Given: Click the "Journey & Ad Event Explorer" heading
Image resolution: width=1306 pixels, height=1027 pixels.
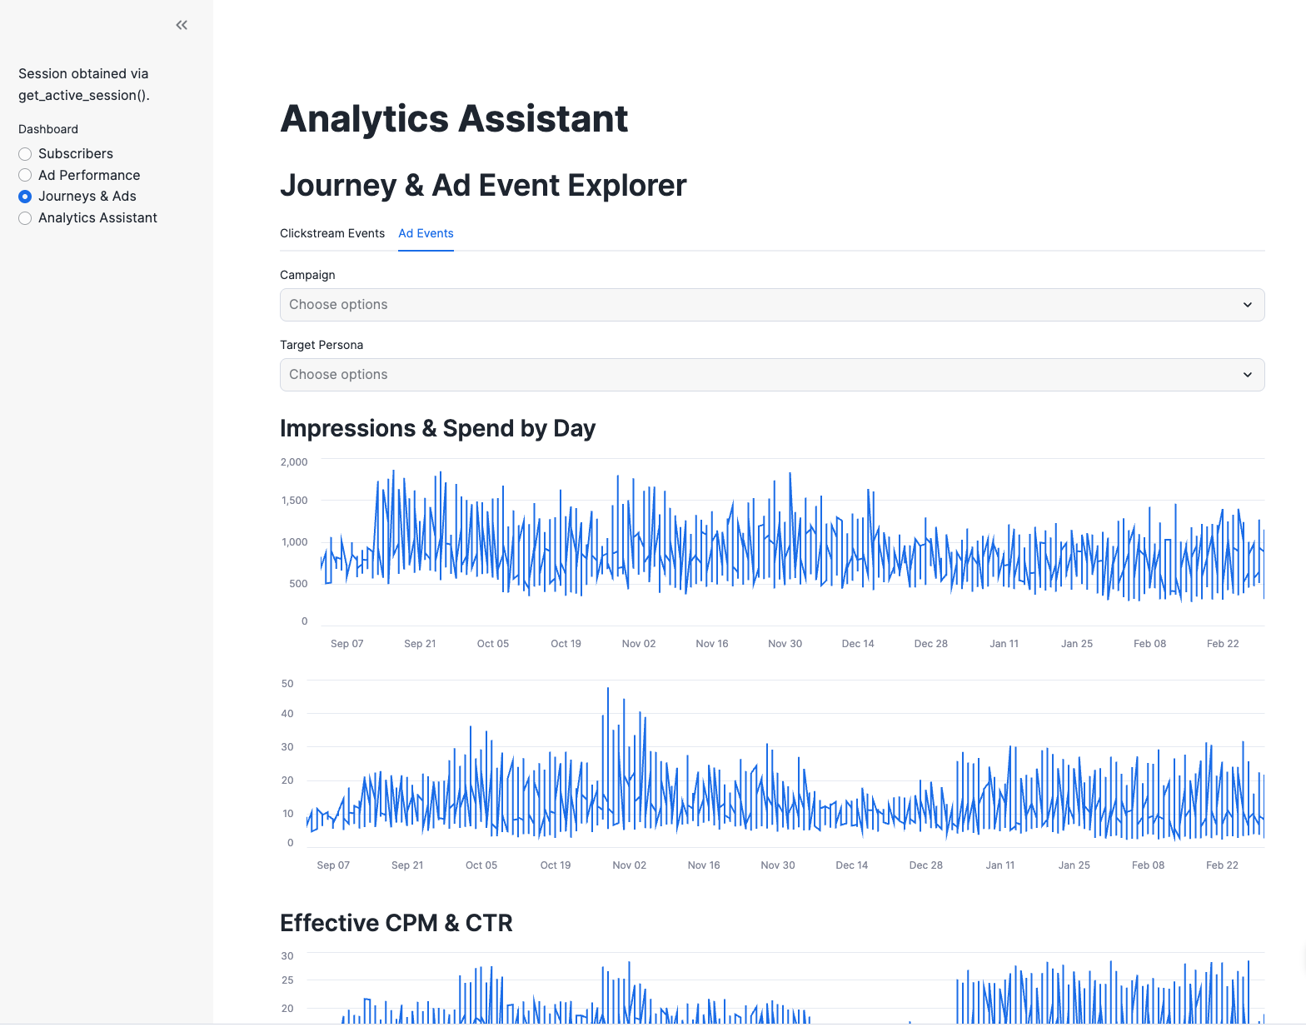Looking at the screenshot, I should click(x=483, y=185).
